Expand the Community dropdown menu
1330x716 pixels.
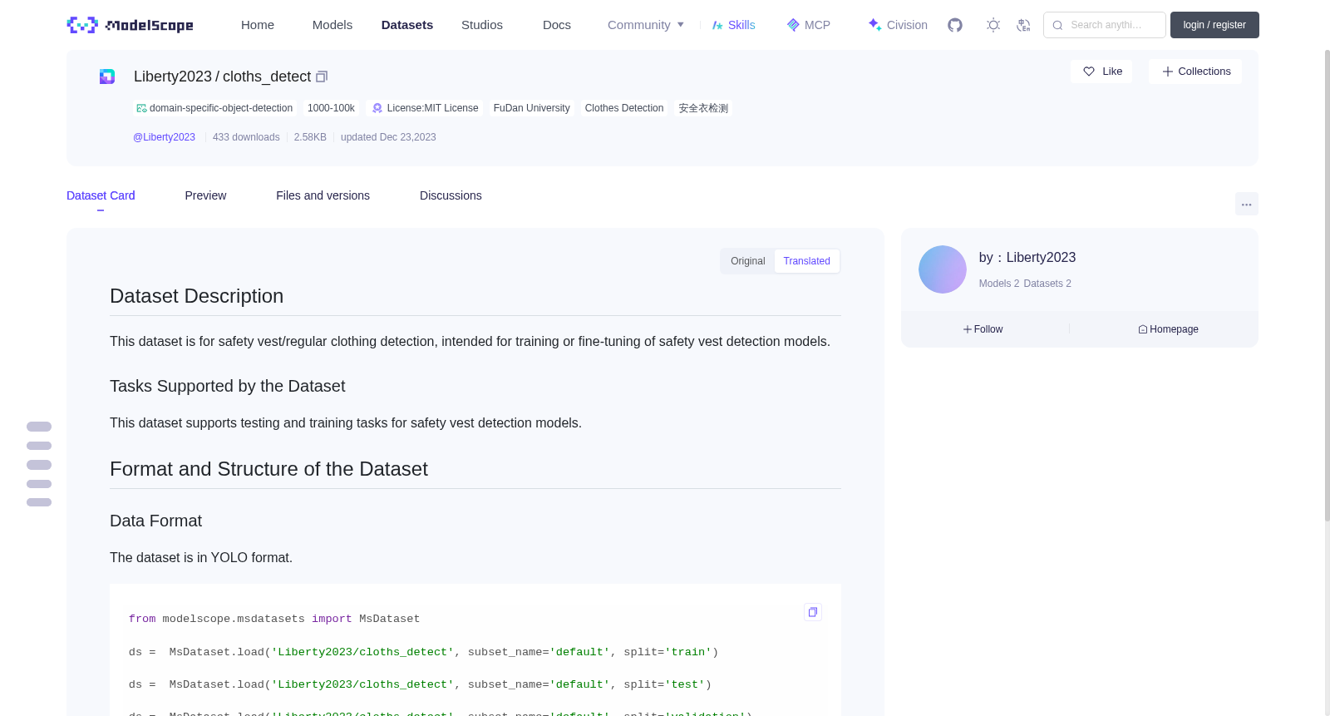[646, 25]
